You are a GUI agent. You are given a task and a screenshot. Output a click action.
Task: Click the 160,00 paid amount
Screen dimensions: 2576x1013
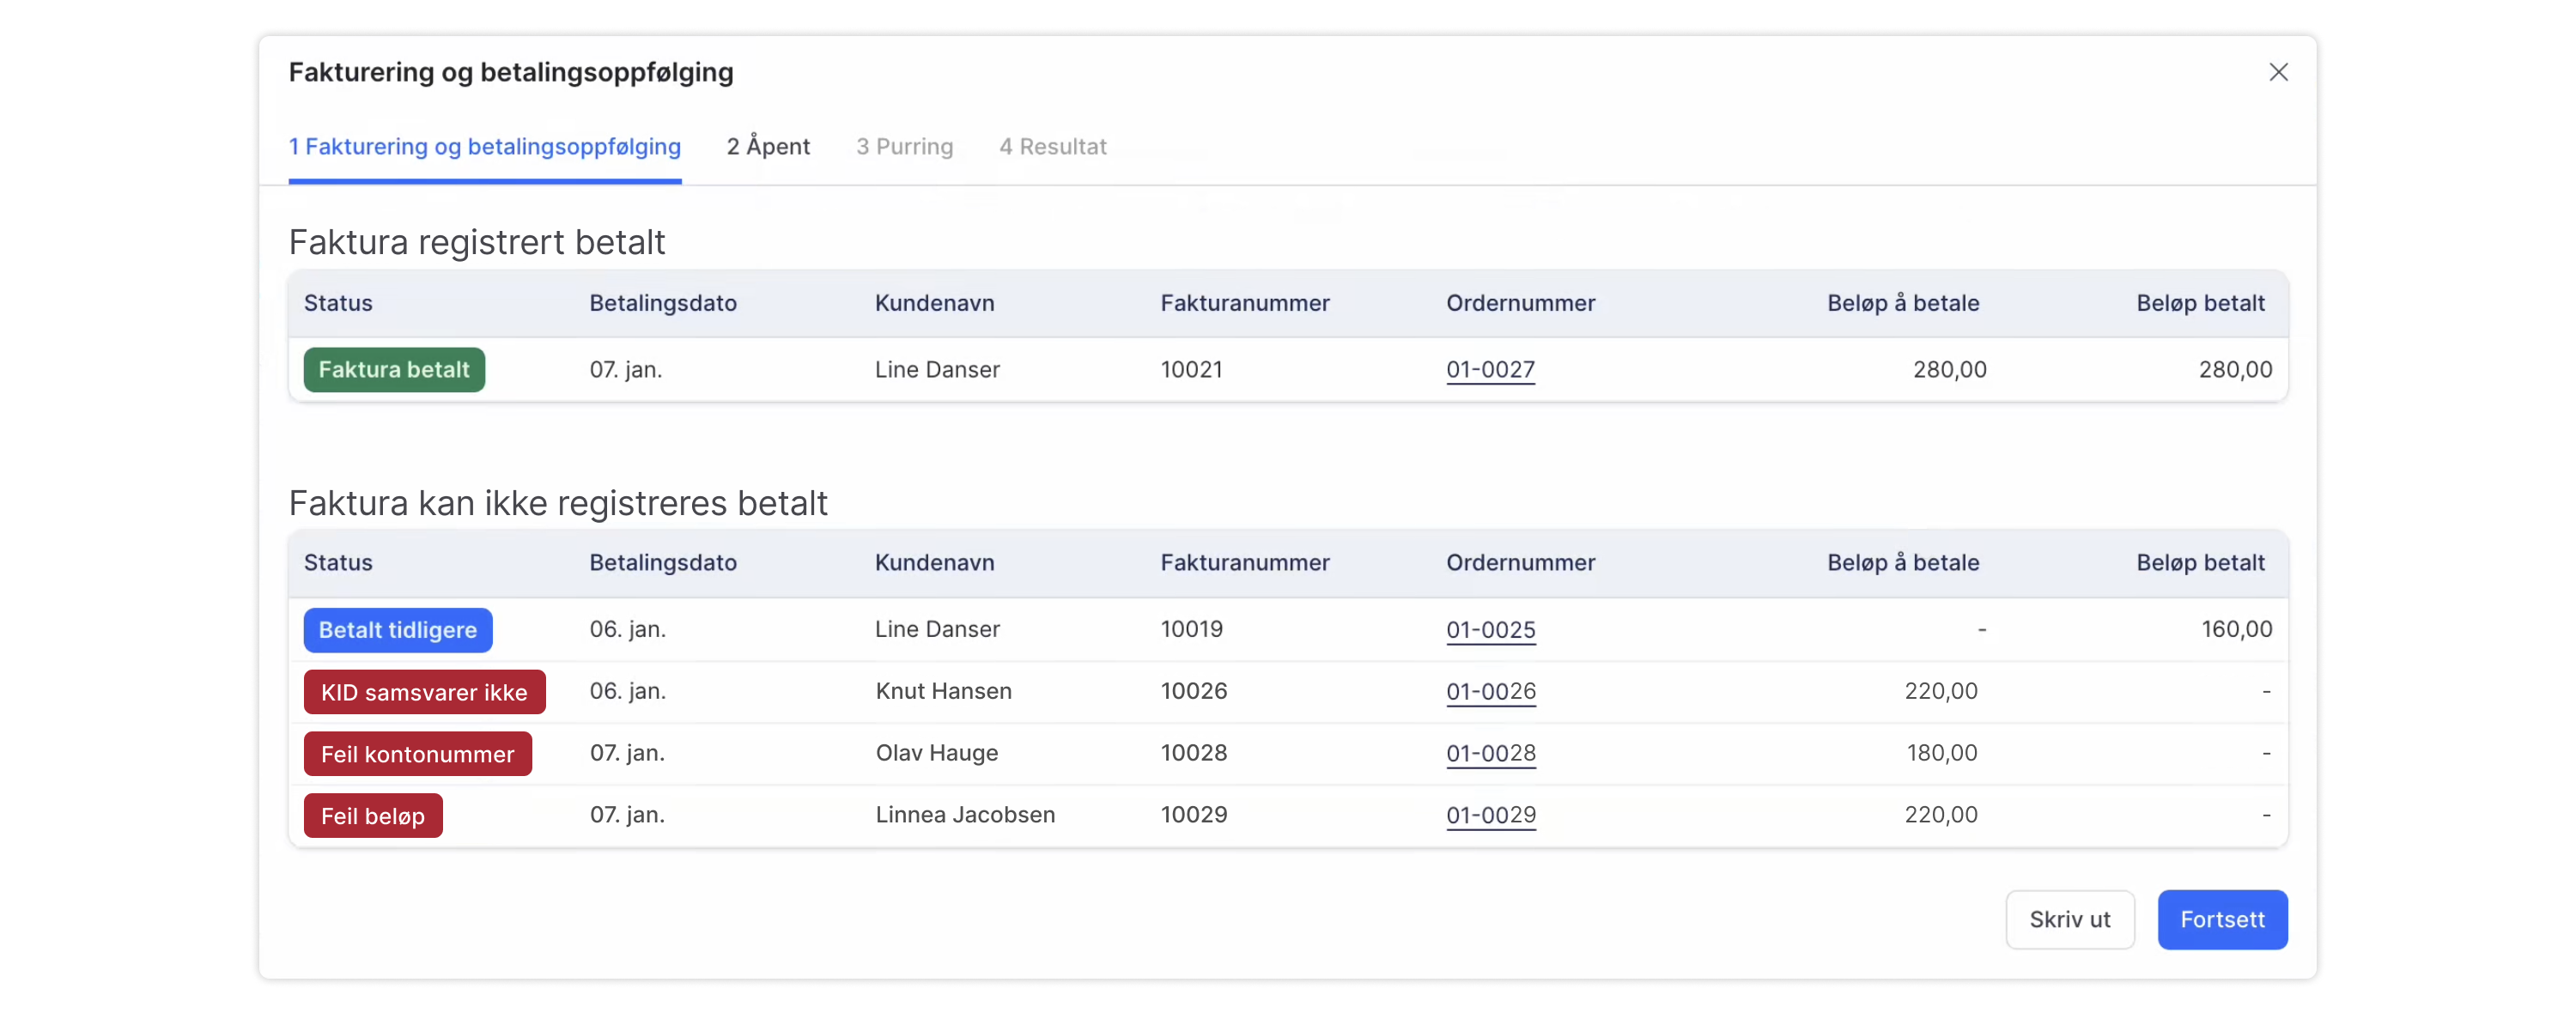click(x=2236, y=630)
